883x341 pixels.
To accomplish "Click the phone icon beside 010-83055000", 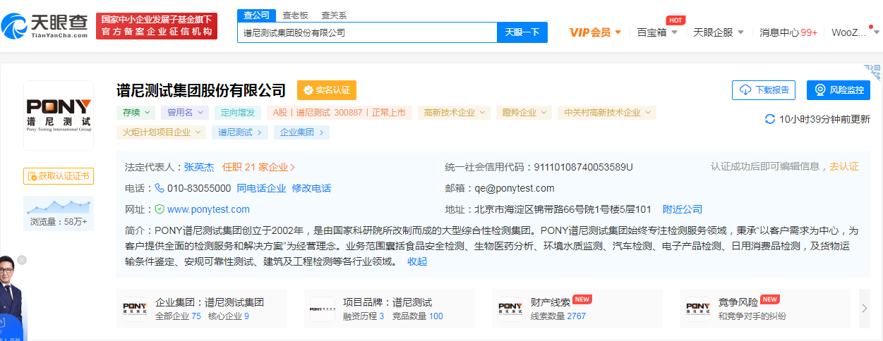I will 160,188.
